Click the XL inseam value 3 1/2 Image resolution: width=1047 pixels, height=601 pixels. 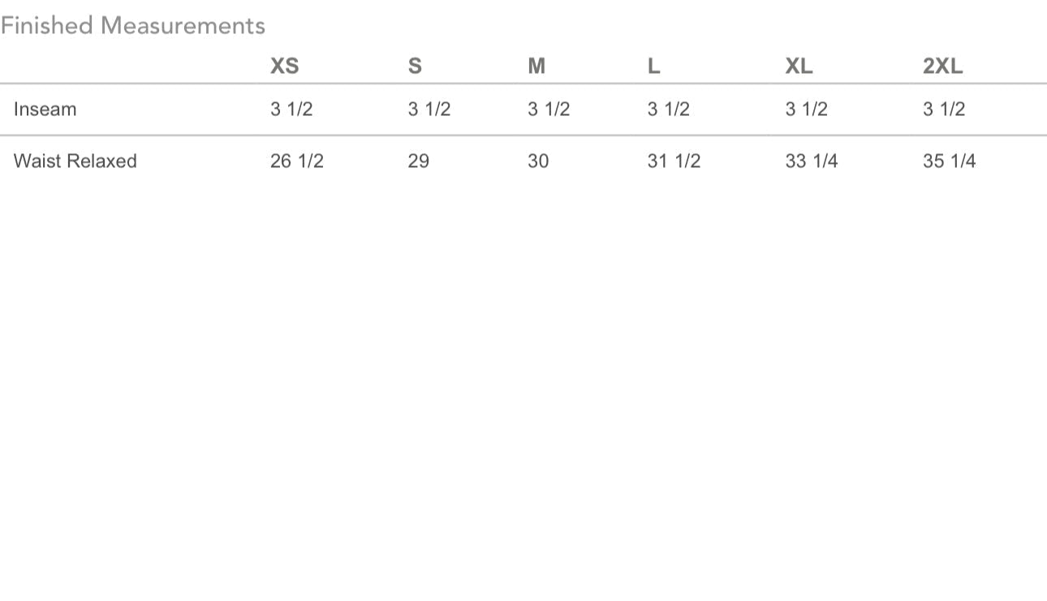pyautogui.click(x=806, y=109)
